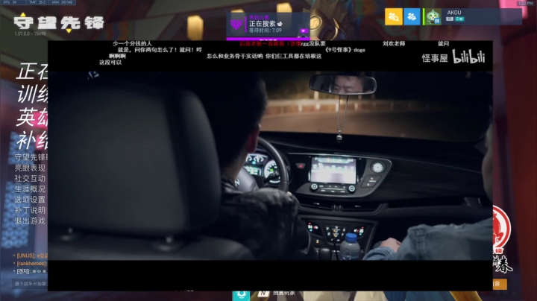Click the purple competitive rank icon
The width and height of the screenshot is (537, 301).
coord(236,25)
